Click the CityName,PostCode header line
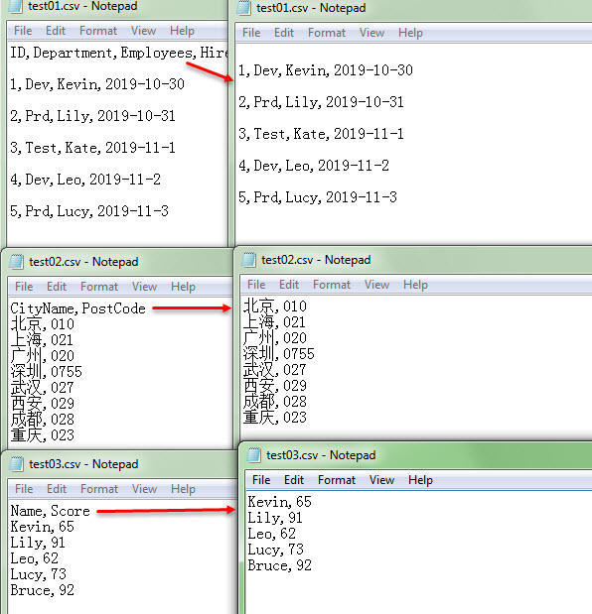Screen dimensions: 592x614 pyautogui.click(x=77, y=308)
